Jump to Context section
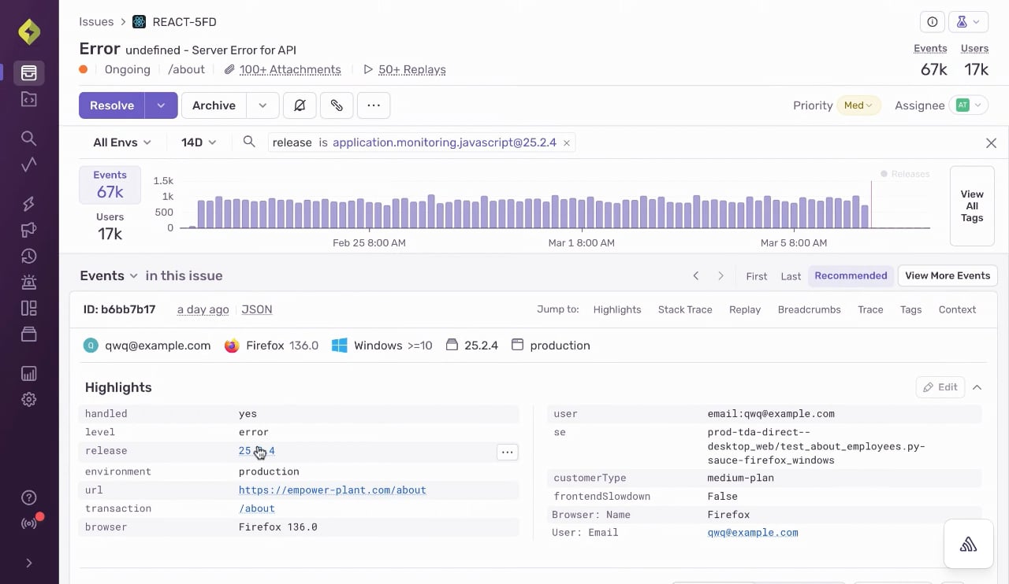The height and width of the screenshot is (584, 1009). click(957, 309)
